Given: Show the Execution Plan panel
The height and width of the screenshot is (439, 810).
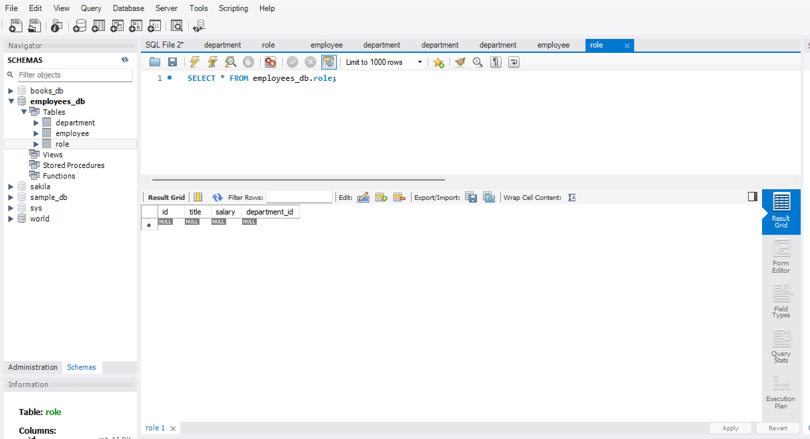Looking at the screenshot, I should click(781, 392).
